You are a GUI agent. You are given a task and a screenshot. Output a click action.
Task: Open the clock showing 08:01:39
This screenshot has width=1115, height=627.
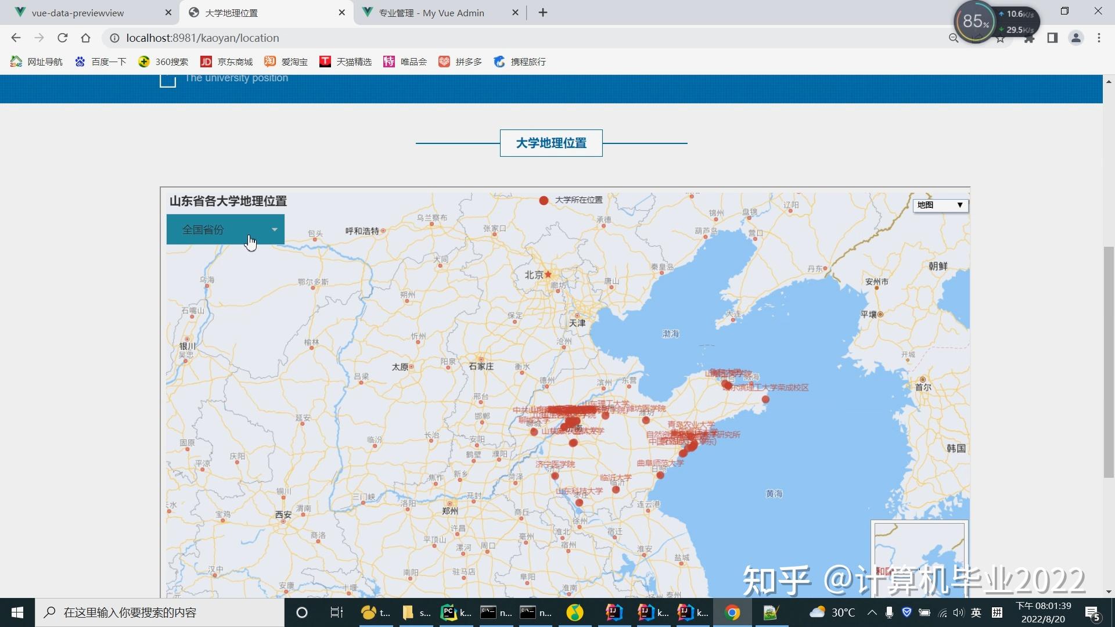[1044, 612]
